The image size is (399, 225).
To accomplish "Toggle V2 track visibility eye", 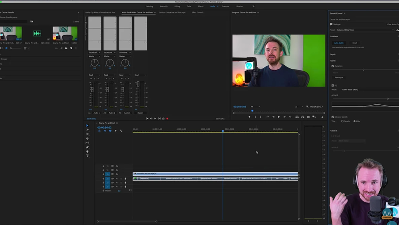I will 117,170.
